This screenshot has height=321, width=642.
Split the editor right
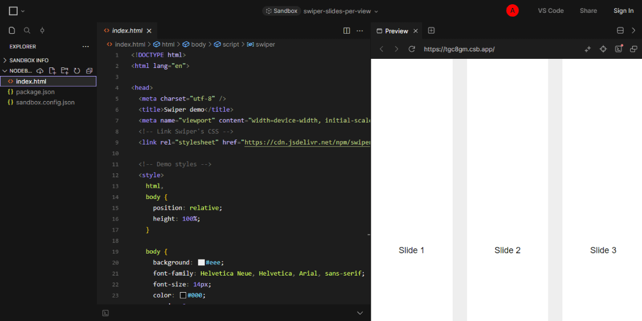347,31
